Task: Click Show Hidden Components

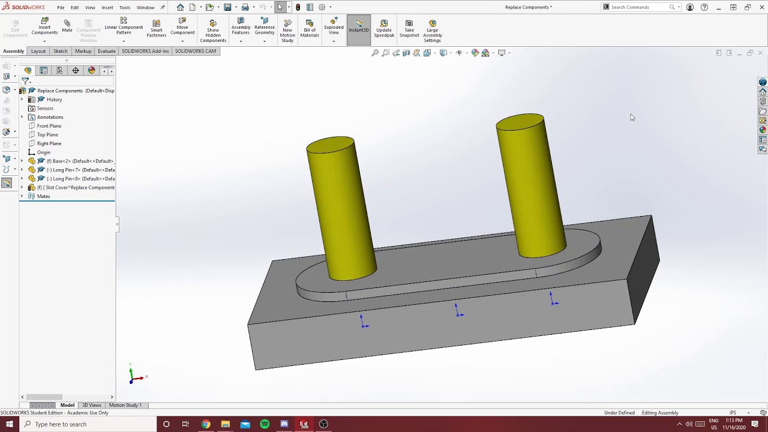Action: (213, 31)
